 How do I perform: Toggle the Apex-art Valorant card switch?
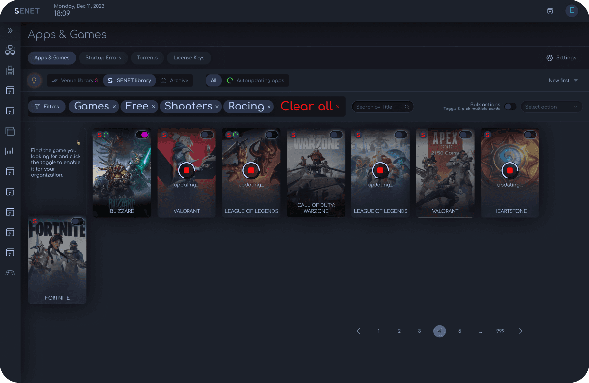click(465, 135)
